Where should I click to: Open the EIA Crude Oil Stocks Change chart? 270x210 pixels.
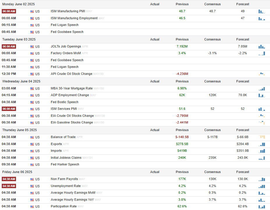(262, 116)
